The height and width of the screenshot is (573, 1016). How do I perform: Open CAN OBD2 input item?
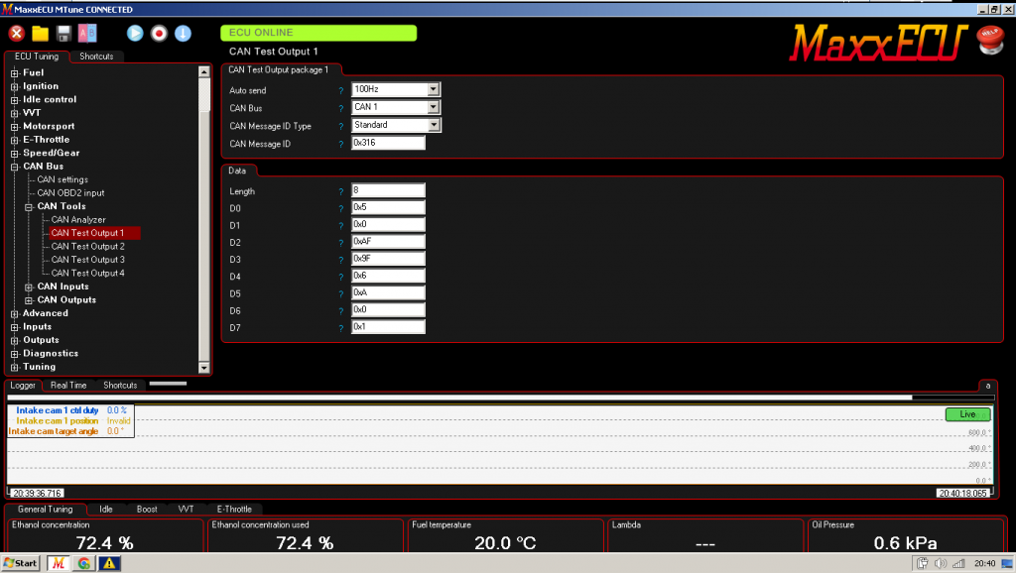click(70, 193)
